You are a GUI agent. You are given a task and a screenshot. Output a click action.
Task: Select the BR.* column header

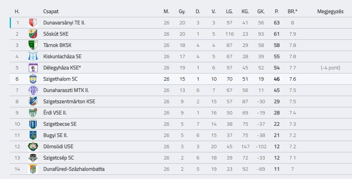click(292, 12)
